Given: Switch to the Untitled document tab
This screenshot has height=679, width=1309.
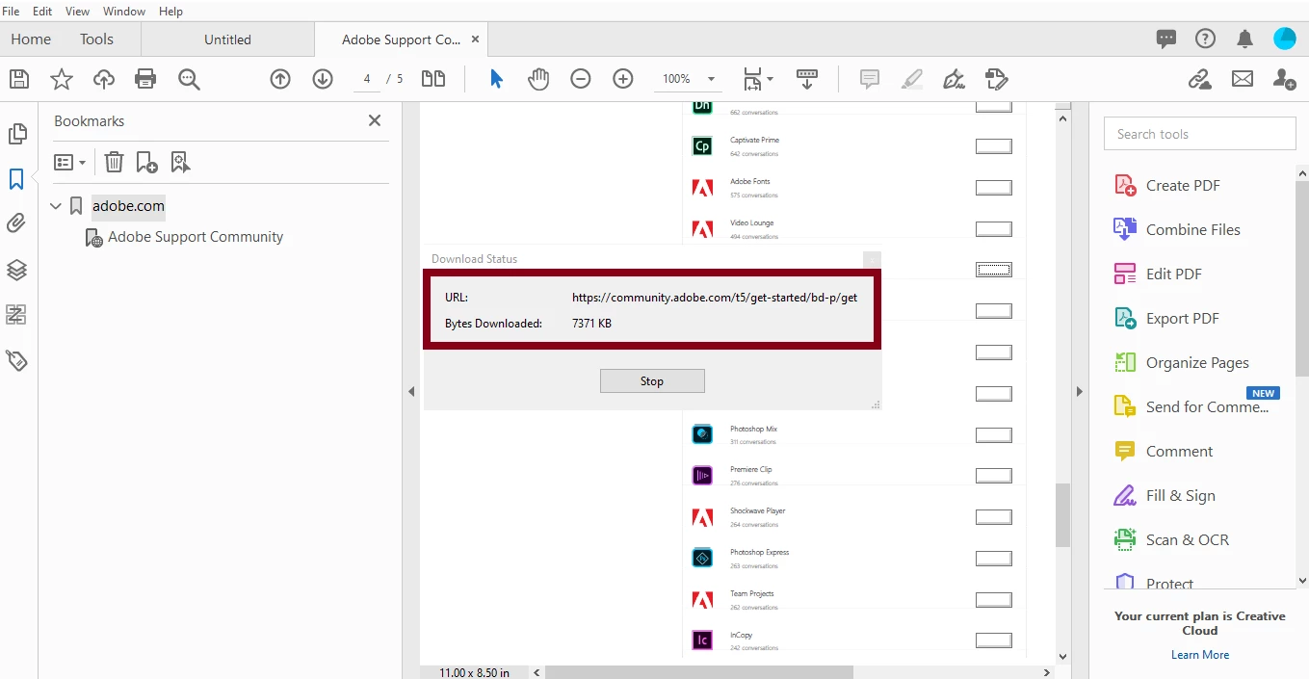Looking at the screenshot, I should click(227, 39).
